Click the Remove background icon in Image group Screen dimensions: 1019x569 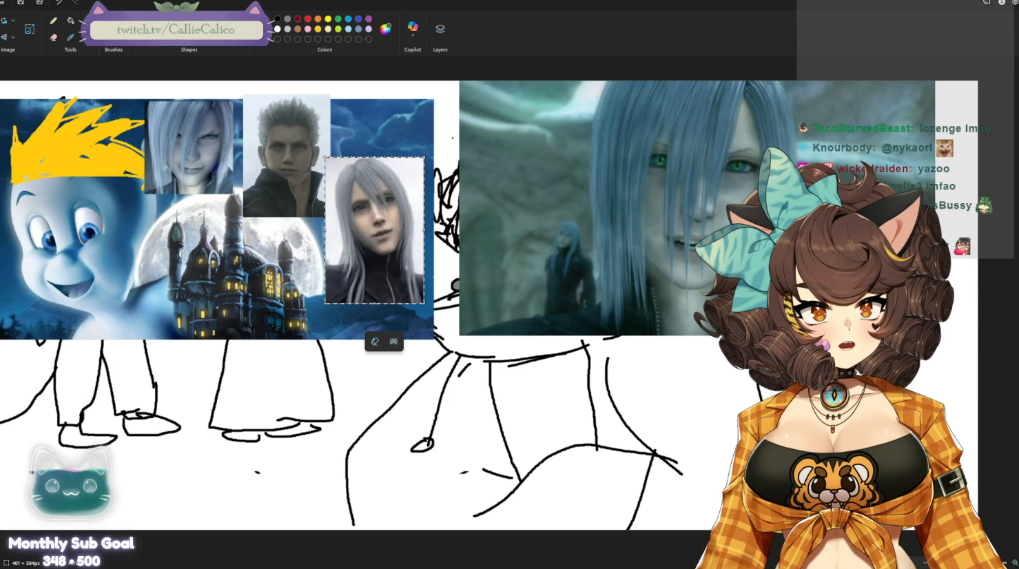[30, 29]
